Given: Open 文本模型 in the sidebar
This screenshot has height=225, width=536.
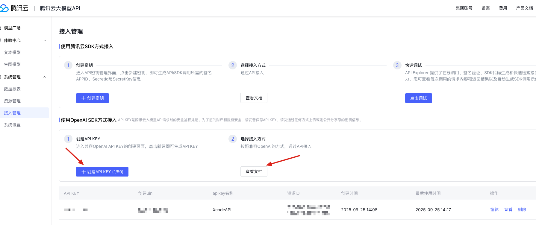Looking at the screenshot, I should click(x=12, y=52).
